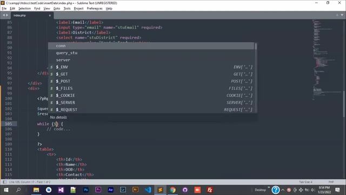Open the Goto menu

pos(57,9)
